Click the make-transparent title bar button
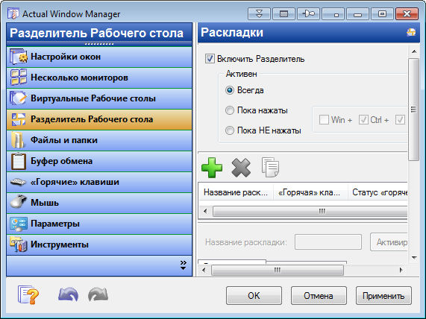Viewport: 426px width, 319px height. [x=284, y=13]
